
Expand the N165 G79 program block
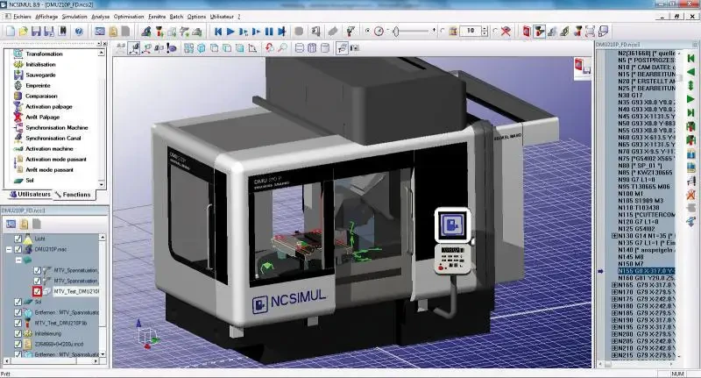pyautogui.click(x=614, y=284)
